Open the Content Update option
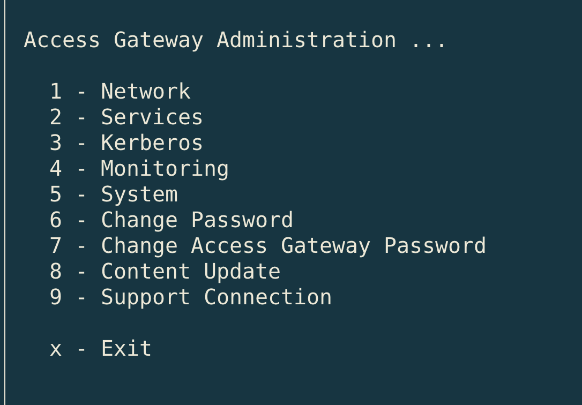The height and width of the screenshot is (405, 582). [190, 272]
